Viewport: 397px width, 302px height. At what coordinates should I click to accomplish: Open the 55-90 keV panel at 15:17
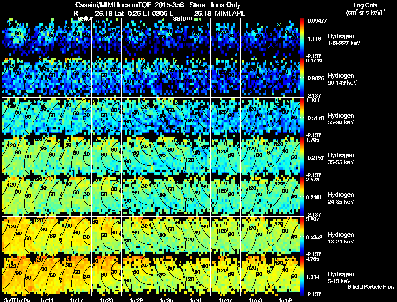click(x=77, y=117)
